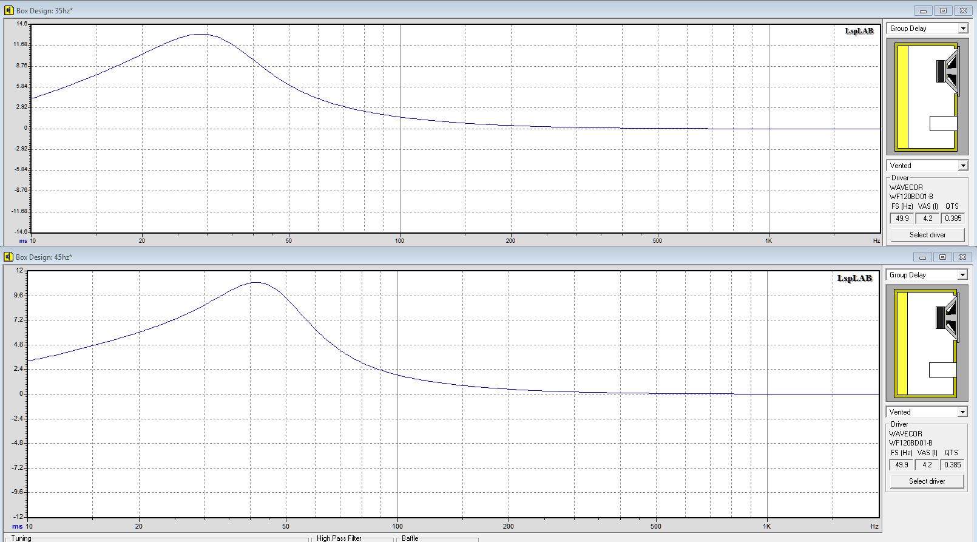The width and height of the screenshot is (977, 542).
Task: Click VAS field in 45hz window
Action: click(927, 465)
